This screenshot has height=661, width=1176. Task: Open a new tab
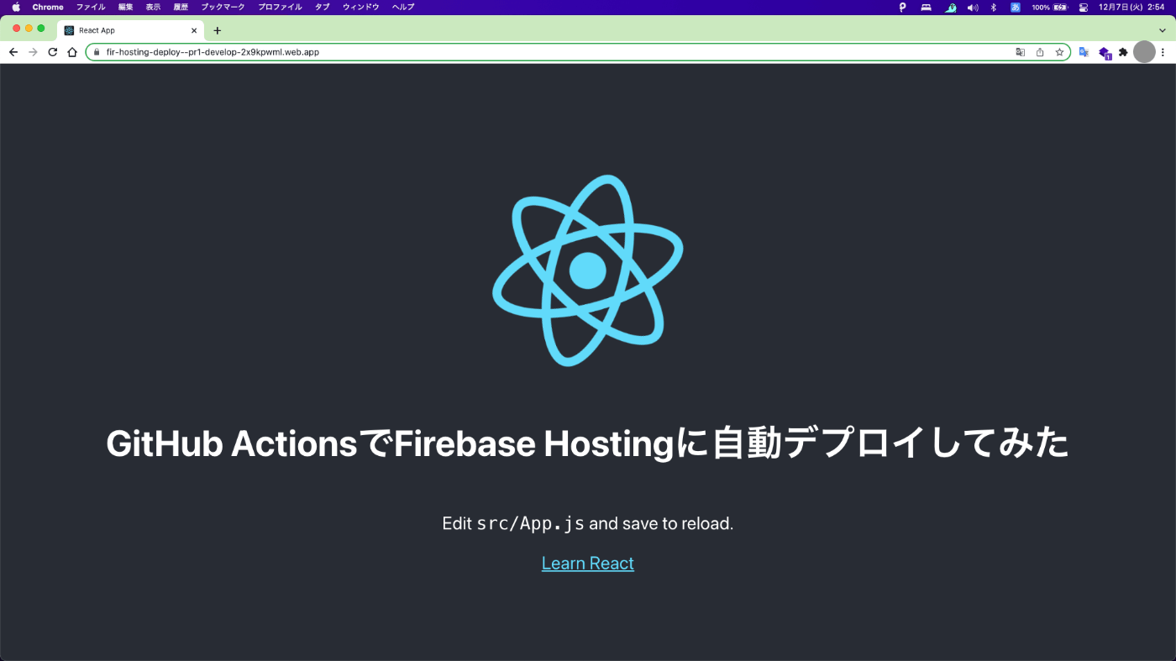pos(217,30)
